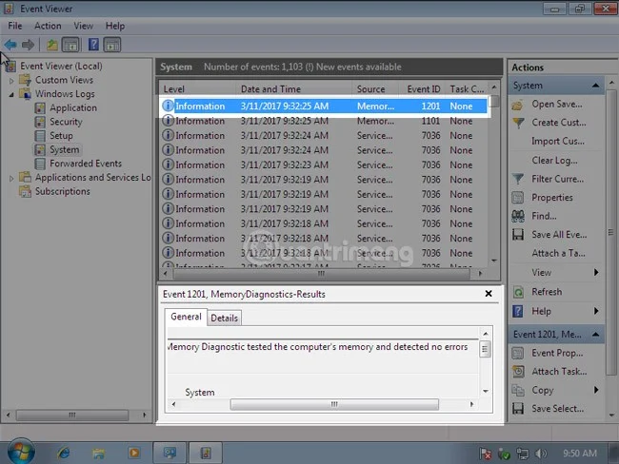Click Clear Log in Actions pane
Image resolution: width=619 pixels, height=464 pixels.
coord(557,161)
